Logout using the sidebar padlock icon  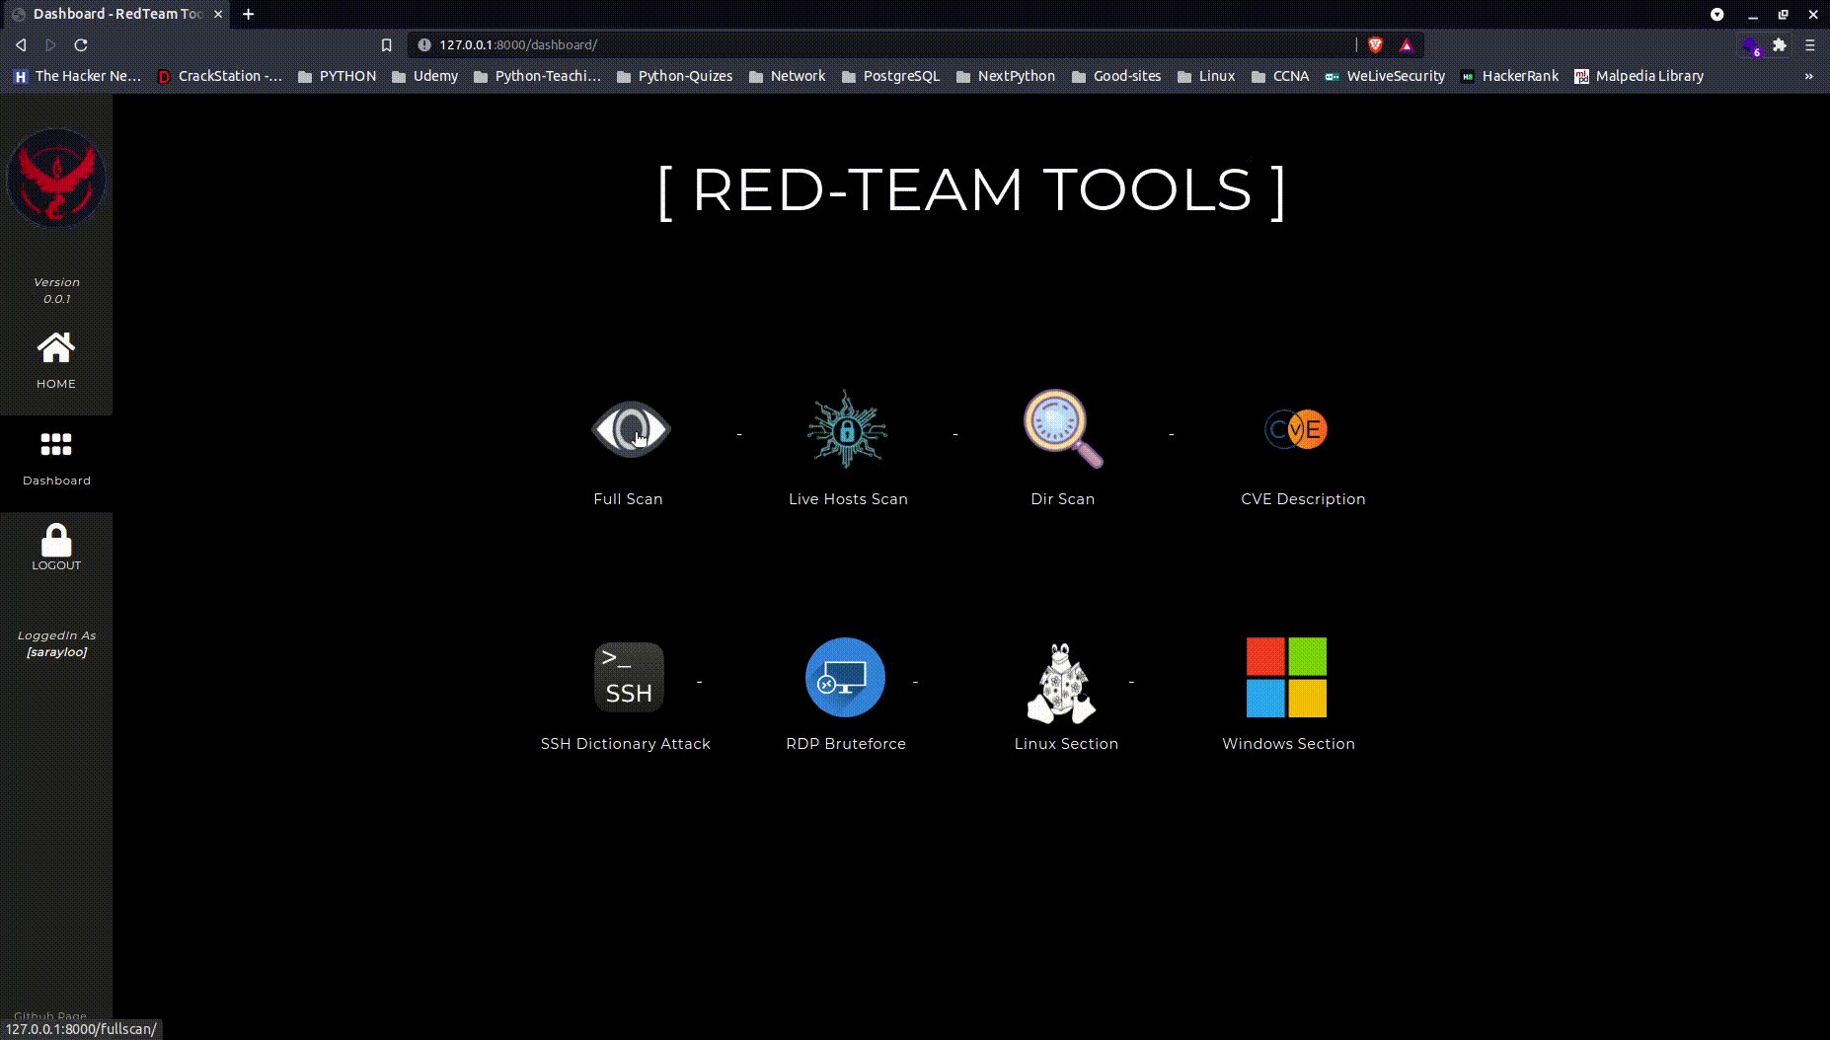pyautogui.click(x=56, y=541)
